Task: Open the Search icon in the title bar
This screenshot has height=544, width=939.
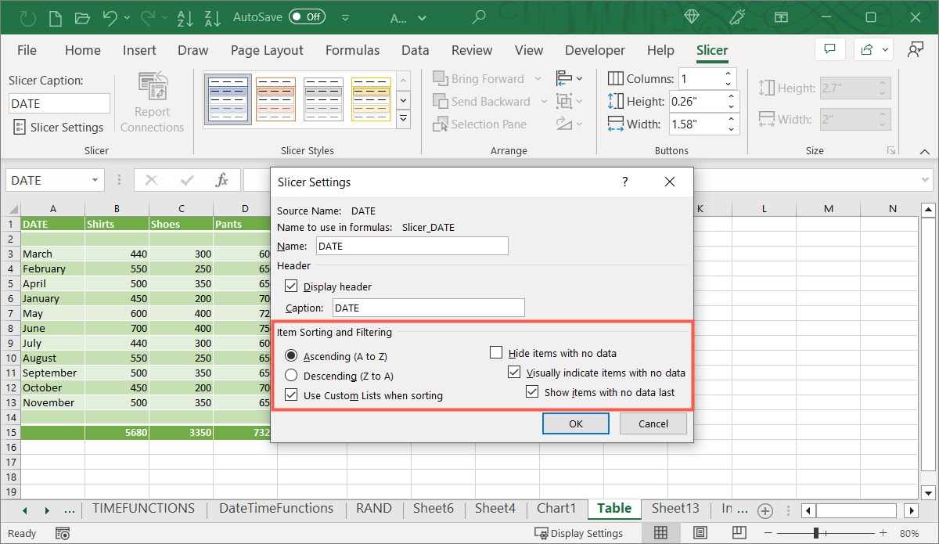Action: 477,16
